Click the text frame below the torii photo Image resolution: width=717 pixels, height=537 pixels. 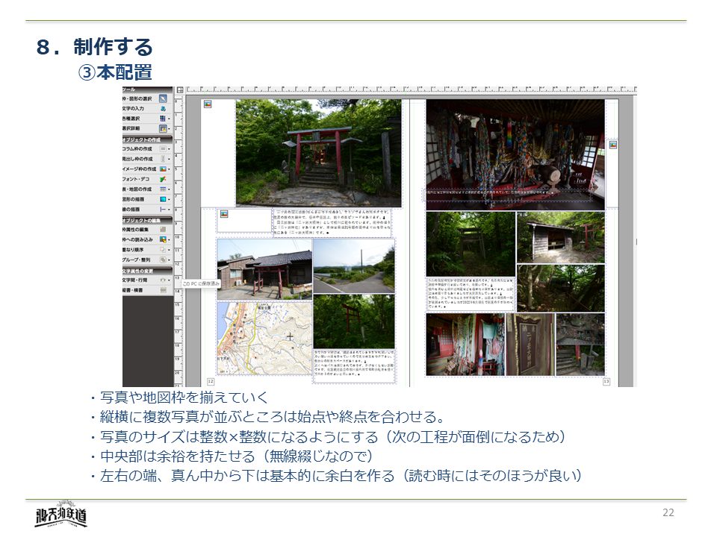[x=333, y=222]
